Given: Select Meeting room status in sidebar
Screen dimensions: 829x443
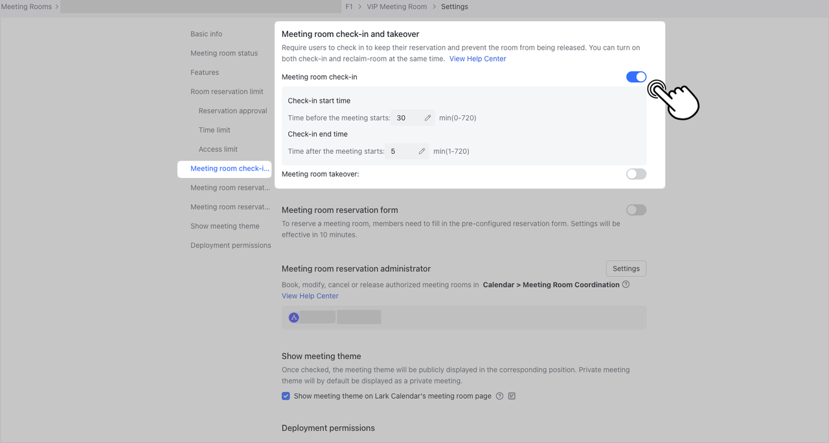Looking at the screenshot, I should tap(224, 53).
